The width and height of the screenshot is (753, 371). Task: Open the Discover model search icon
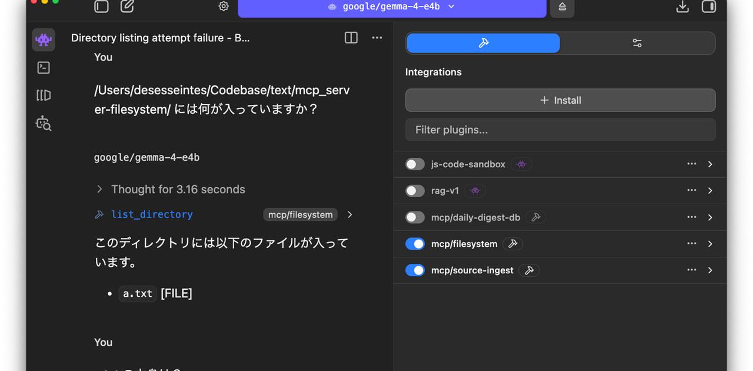click(x=44, y=123)
